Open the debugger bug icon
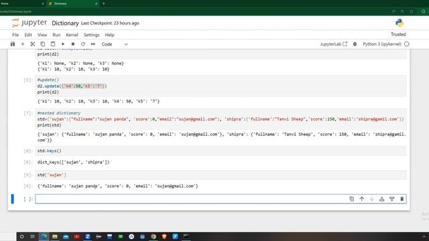Viewport: 429px width, 241px height. (355, 44)
